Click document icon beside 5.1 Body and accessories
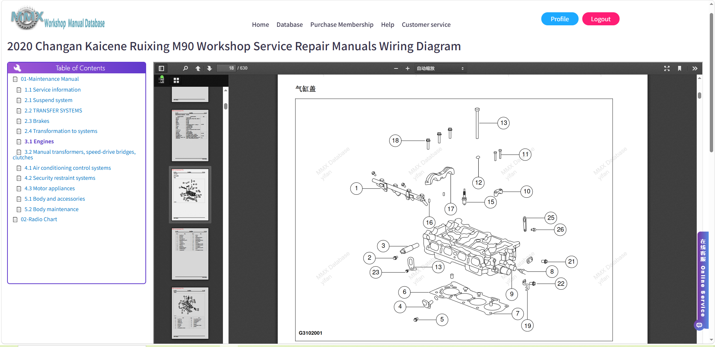715x347 pixels. (19, 199)
